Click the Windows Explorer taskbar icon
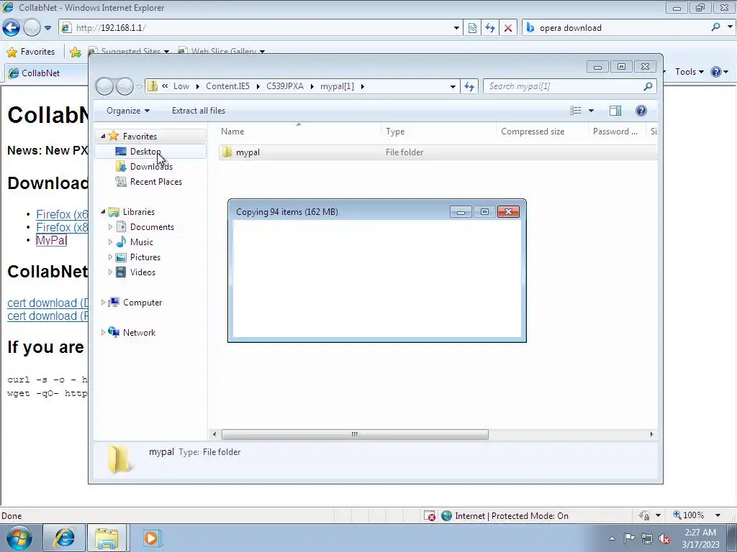The image size is (737, 552). (107, 538)
